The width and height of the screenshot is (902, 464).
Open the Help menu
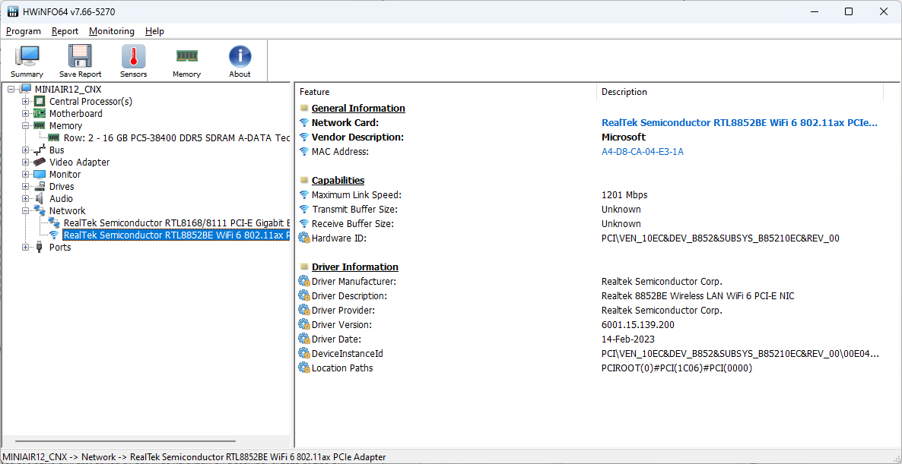pos(154,31)
